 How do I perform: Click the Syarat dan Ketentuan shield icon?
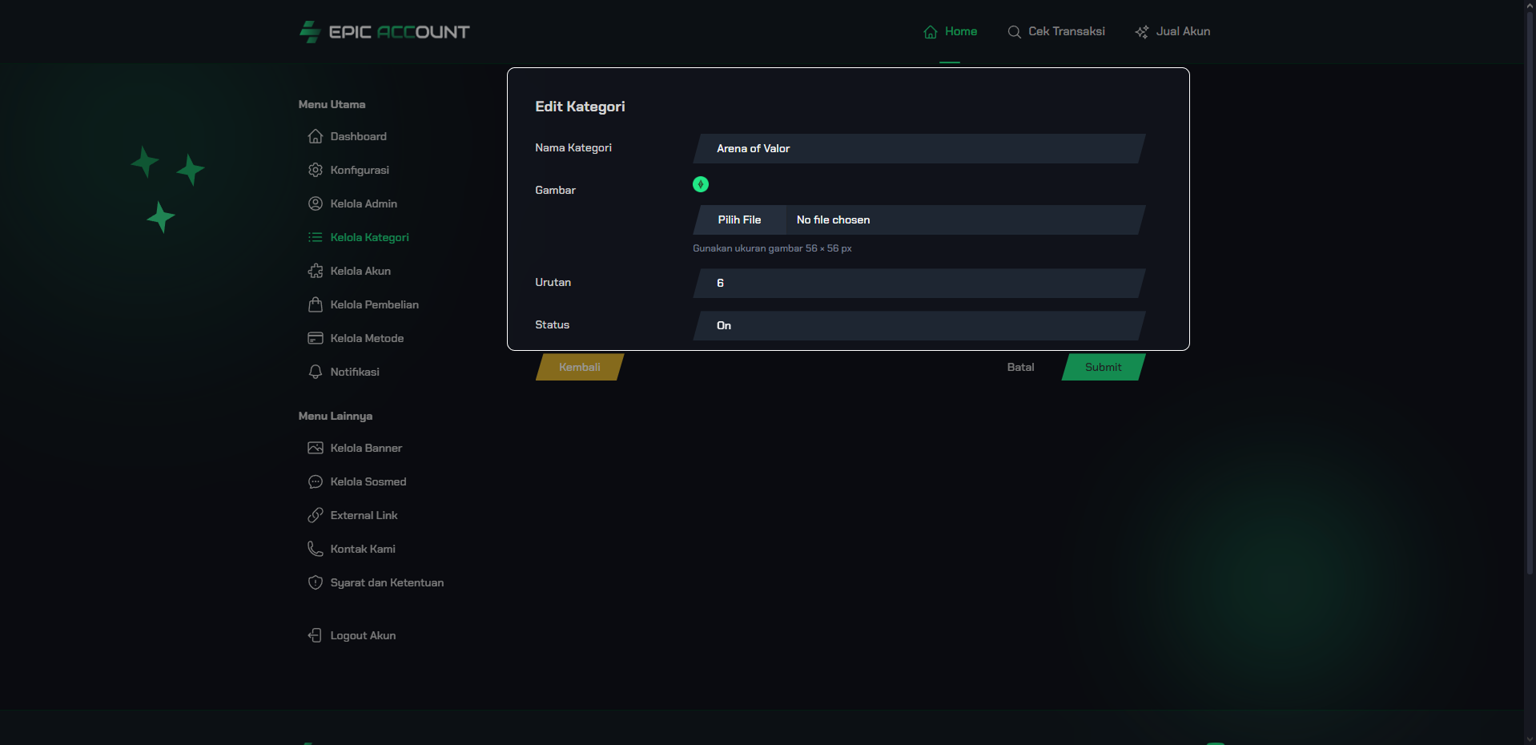click(316, 582)
